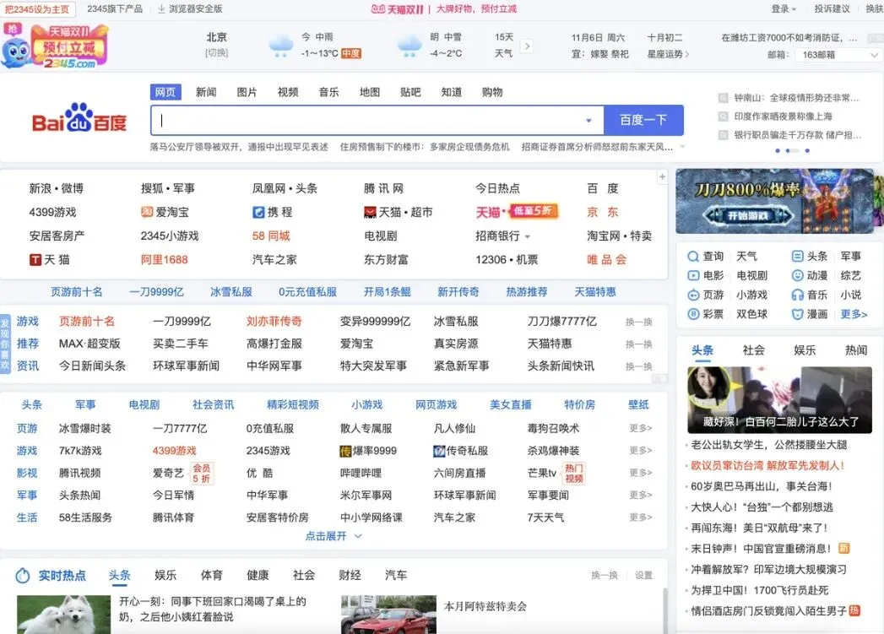Open the 阿里1688 link
884x634 pixels.
point(164,259)
